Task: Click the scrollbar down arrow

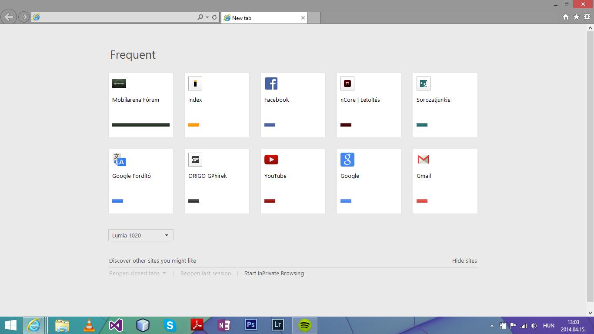Action: (x=590, y=313)
